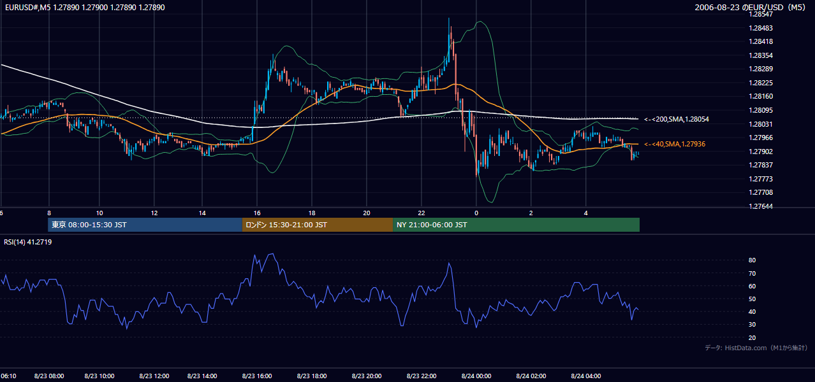
Task: Click price level 1.27837 on axis
Action: pyautogui.click(x=760, y=165)
